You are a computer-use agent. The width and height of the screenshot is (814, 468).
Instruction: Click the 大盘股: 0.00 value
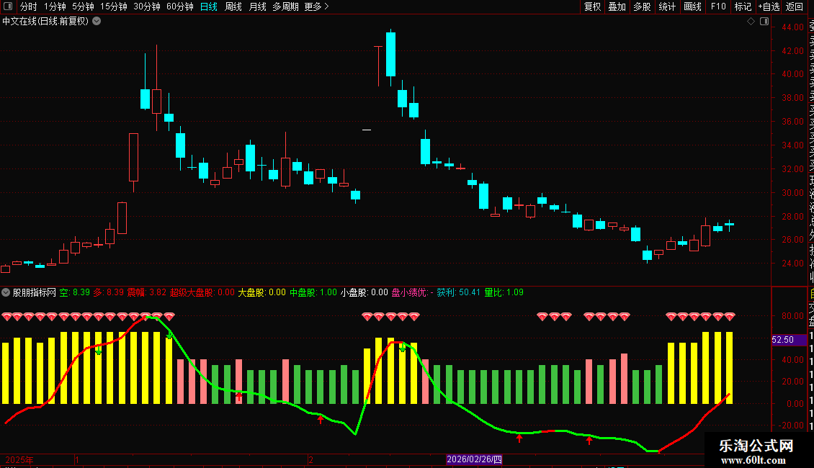tap(261, 292)
